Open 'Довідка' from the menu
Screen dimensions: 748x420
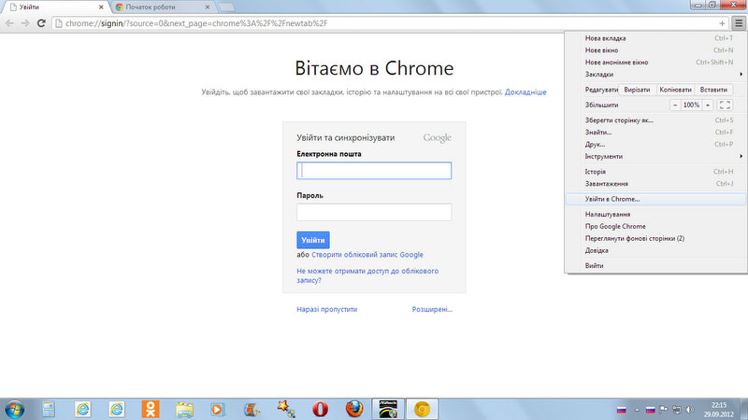click(x=656, y=250)
